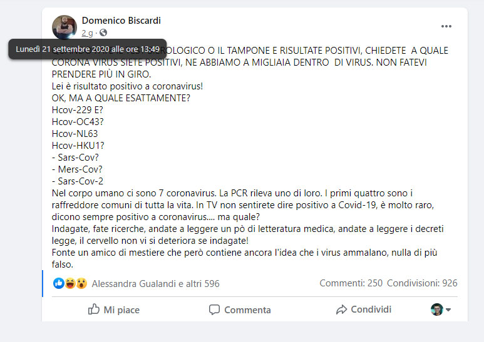
Task: View Condivisioni: 926 shares list
Action: 422,283
